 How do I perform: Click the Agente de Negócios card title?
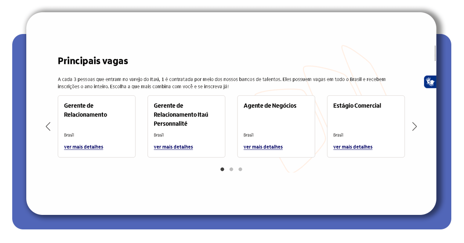click(x=270, y=106)
